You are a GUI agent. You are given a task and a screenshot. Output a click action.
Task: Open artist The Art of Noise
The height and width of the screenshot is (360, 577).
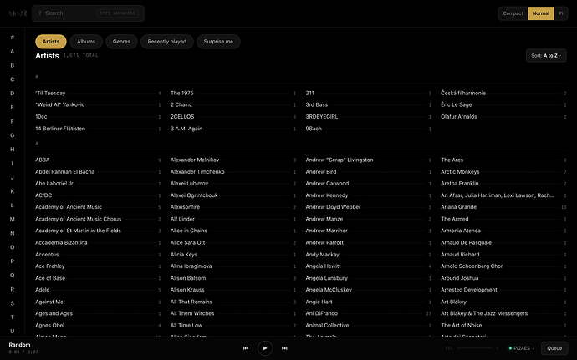503,325
